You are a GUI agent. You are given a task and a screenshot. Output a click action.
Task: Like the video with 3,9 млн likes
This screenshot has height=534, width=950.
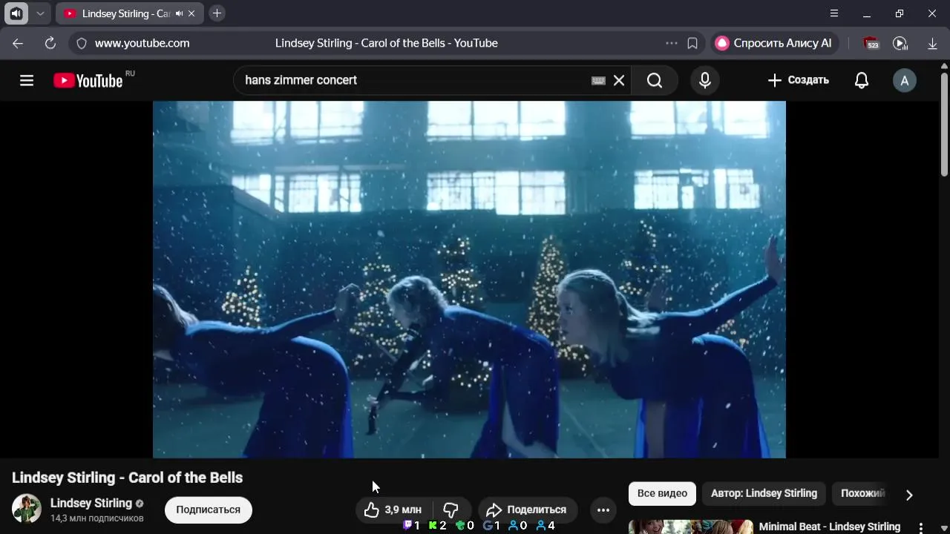pos(393,510)
